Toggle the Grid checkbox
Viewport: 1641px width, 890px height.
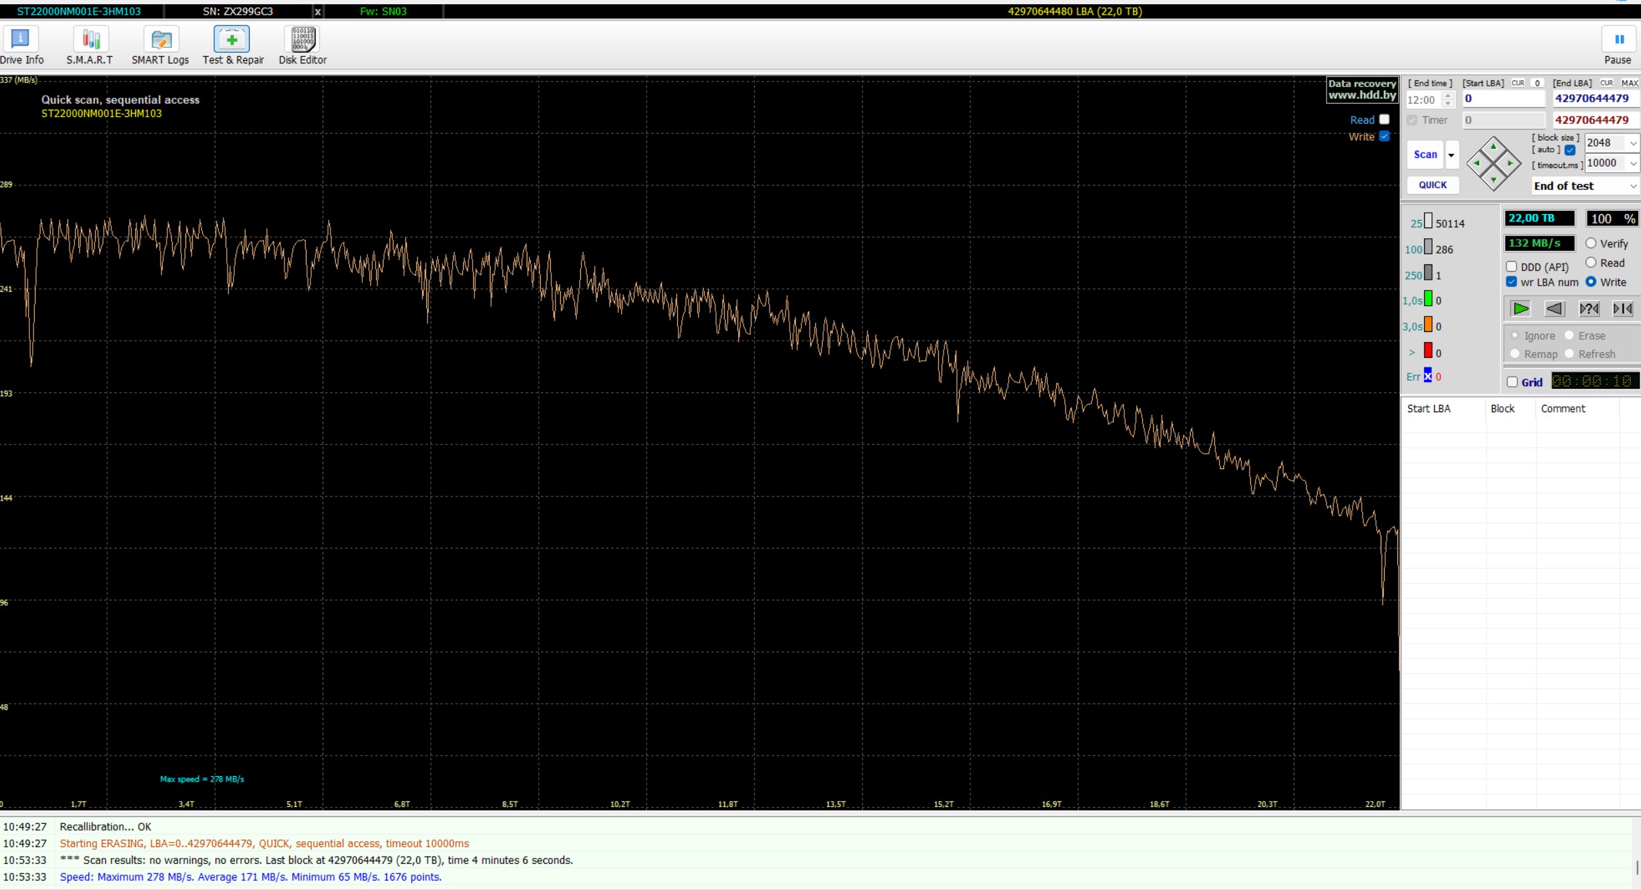[x=1512, y=382]
